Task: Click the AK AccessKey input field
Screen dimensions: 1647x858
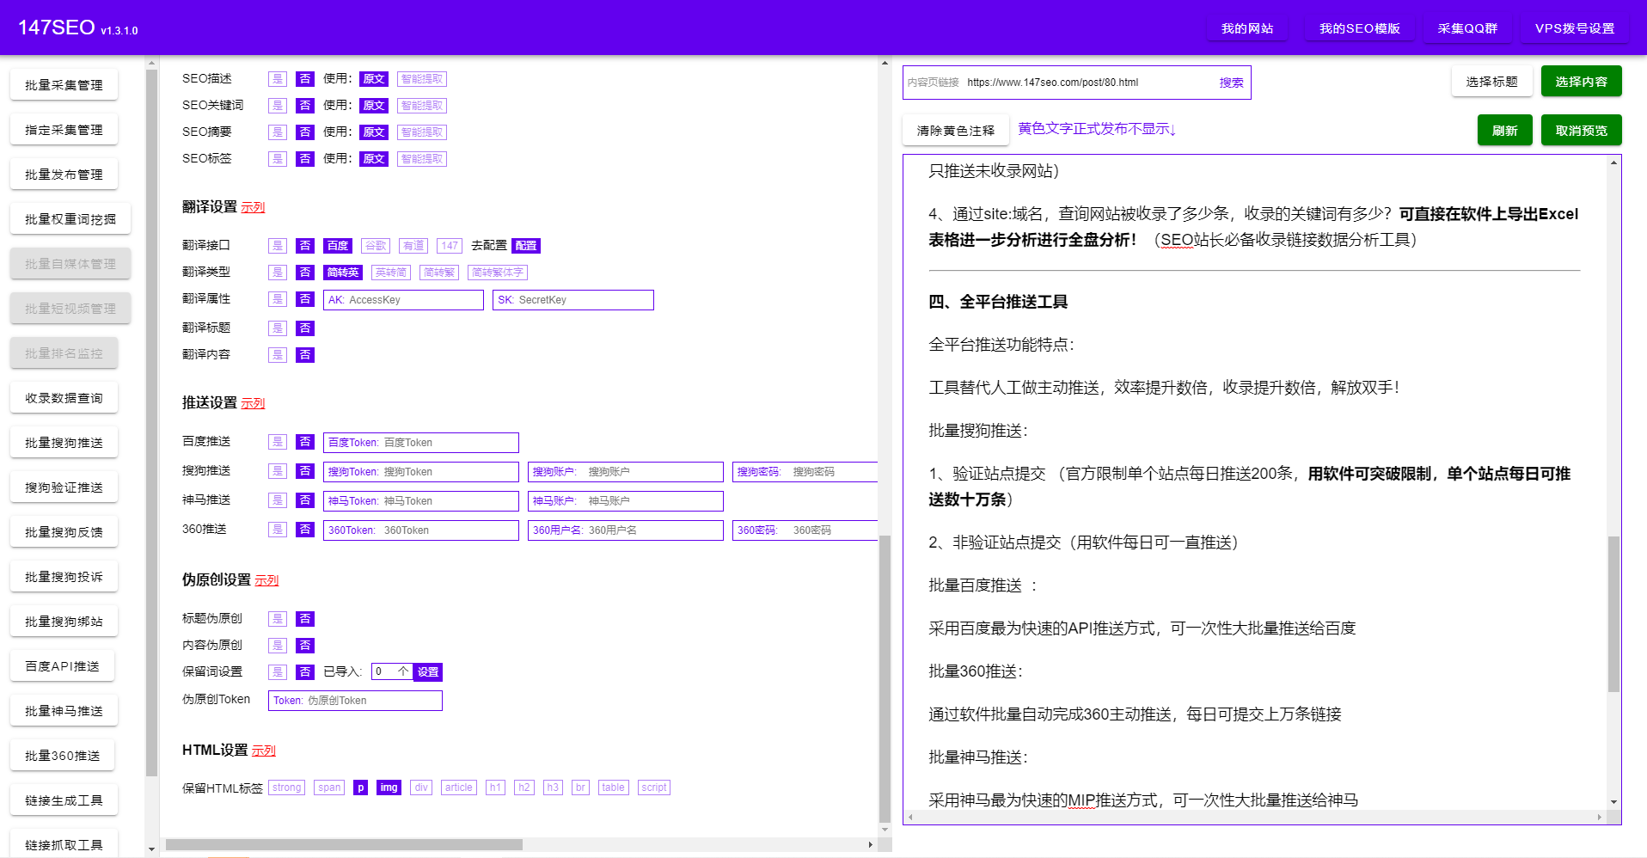Action: [404, 300]
